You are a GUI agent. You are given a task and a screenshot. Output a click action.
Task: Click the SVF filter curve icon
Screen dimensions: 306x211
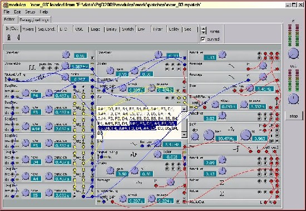click(231, 129)
